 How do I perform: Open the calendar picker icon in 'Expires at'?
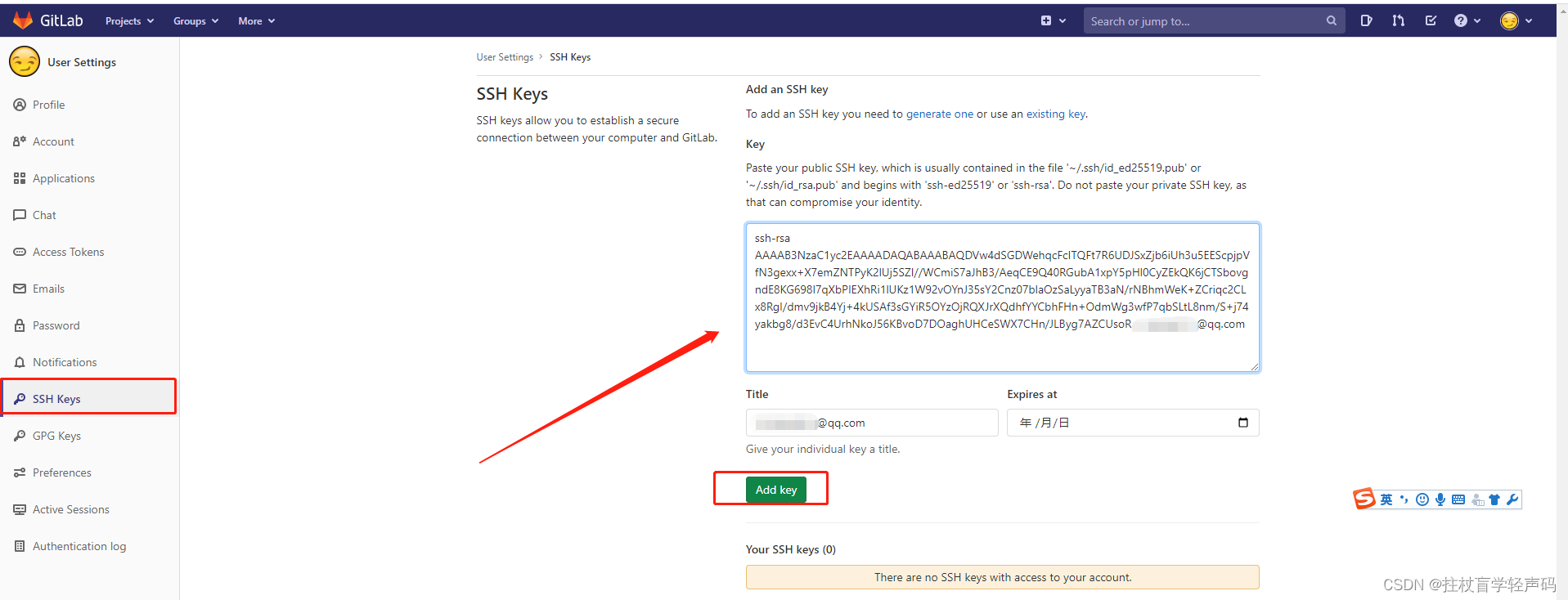[x=1243, y=423]
